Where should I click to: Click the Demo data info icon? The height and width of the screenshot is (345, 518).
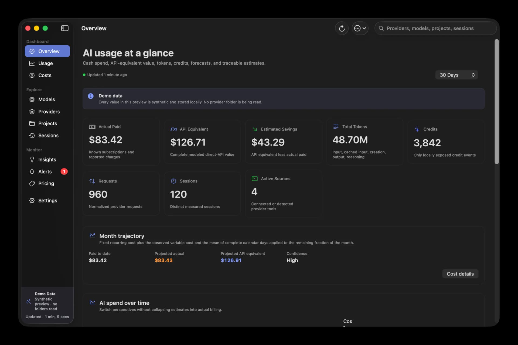pos(91,96)
